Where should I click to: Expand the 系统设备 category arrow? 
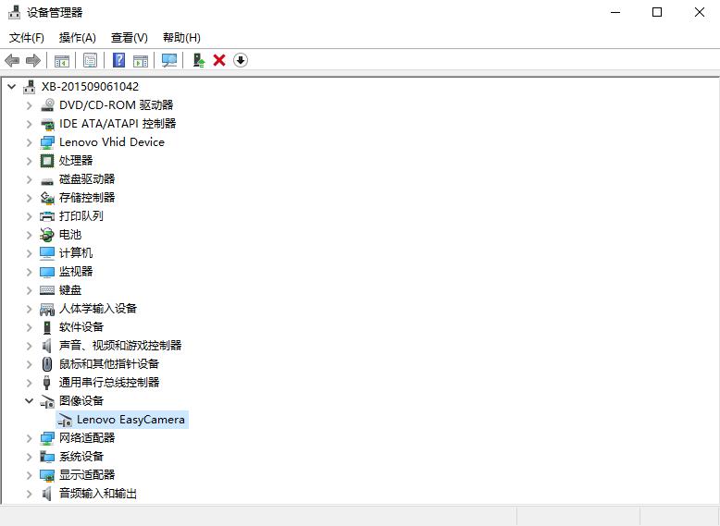pyautogui.click(x=30, y=457)
